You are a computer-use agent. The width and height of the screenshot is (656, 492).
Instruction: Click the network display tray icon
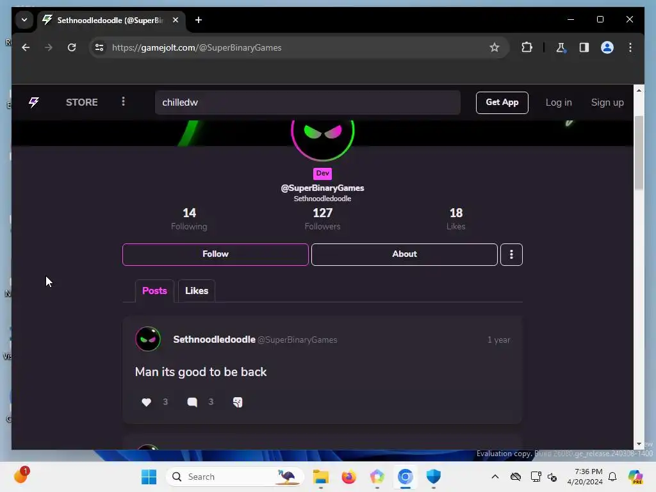pyautogui.click(x=536, y=477)
